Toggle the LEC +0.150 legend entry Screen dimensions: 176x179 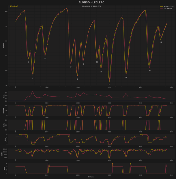pos(166,8)
